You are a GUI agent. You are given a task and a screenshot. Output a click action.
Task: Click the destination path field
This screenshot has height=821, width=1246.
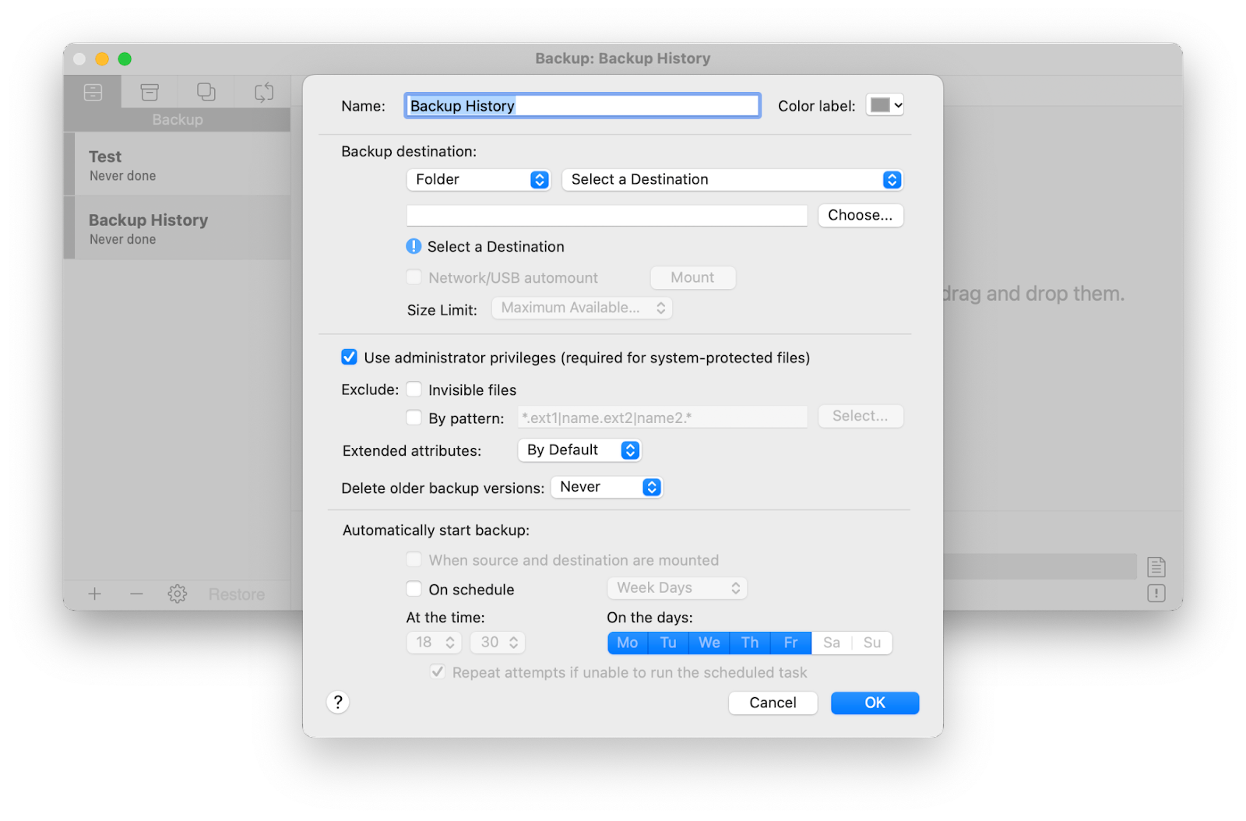pos(607,216)
